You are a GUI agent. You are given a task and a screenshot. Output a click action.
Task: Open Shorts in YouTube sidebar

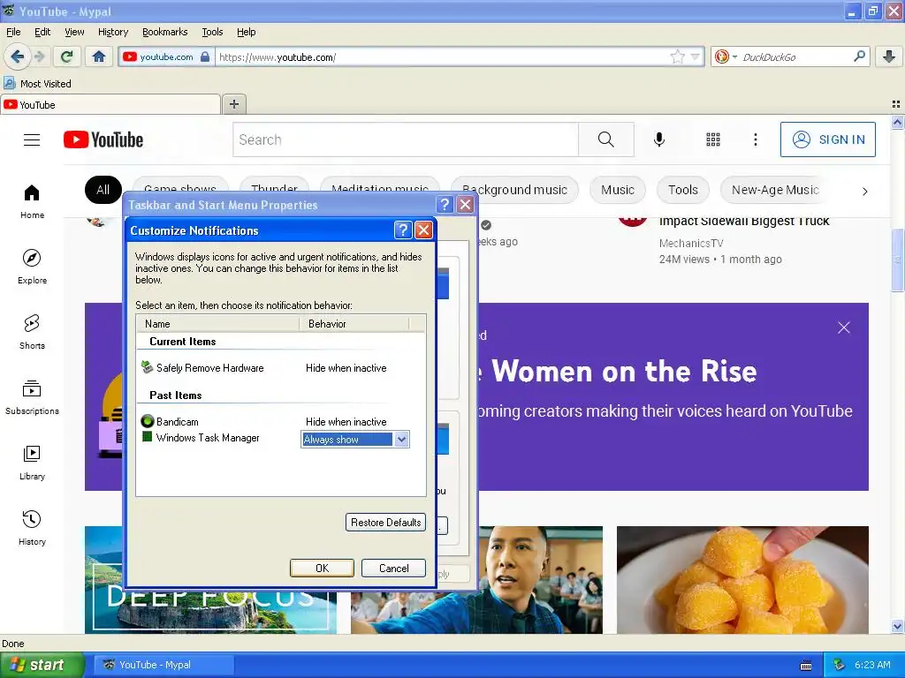click(x=32, y=332)
